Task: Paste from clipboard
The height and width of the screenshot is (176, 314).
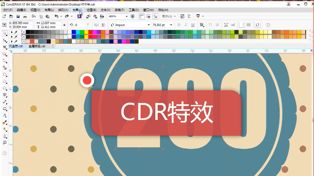Action: tap(47, 16)
